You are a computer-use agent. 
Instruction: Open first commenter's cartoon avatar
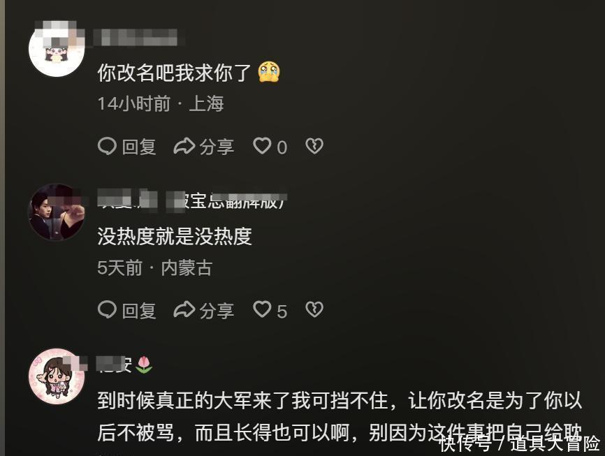(x=57, y=48)
